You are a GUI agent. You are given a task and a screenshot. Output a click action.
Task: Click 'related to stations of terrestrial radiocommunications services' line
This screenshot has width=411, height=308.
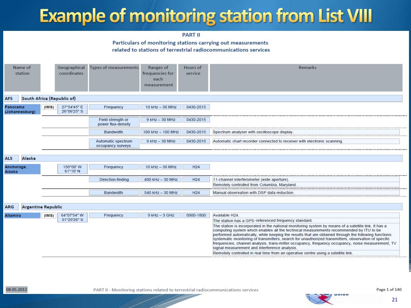pos(191,50)
